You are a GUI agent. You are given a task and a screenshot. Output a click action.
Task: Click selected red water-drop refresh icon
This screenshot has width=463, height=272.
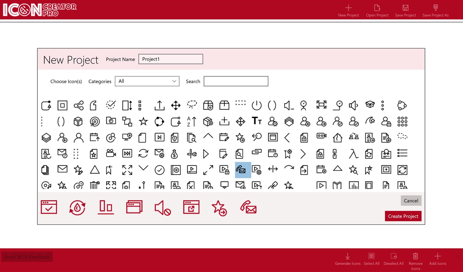77,207
